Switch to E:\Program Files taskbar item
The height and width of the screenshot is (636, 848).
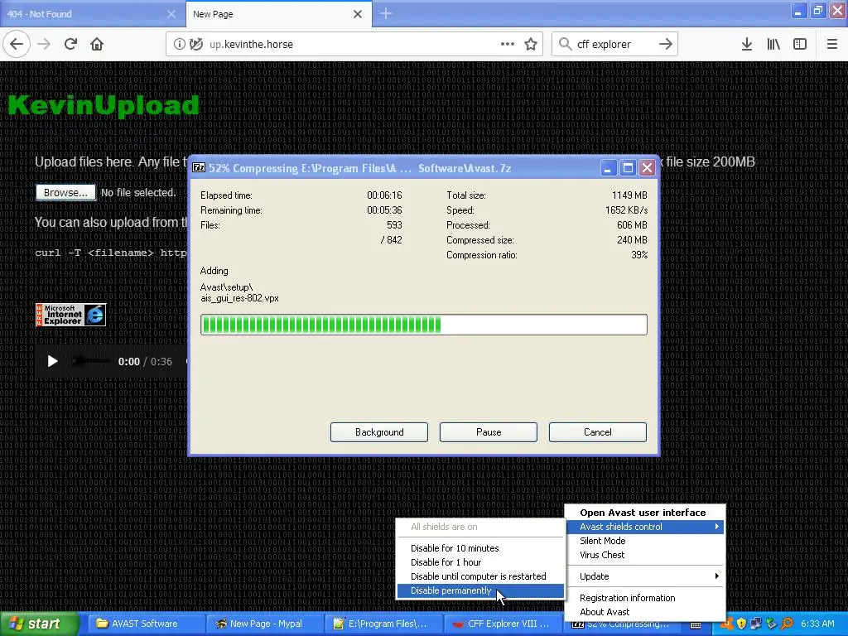point(383,624)
